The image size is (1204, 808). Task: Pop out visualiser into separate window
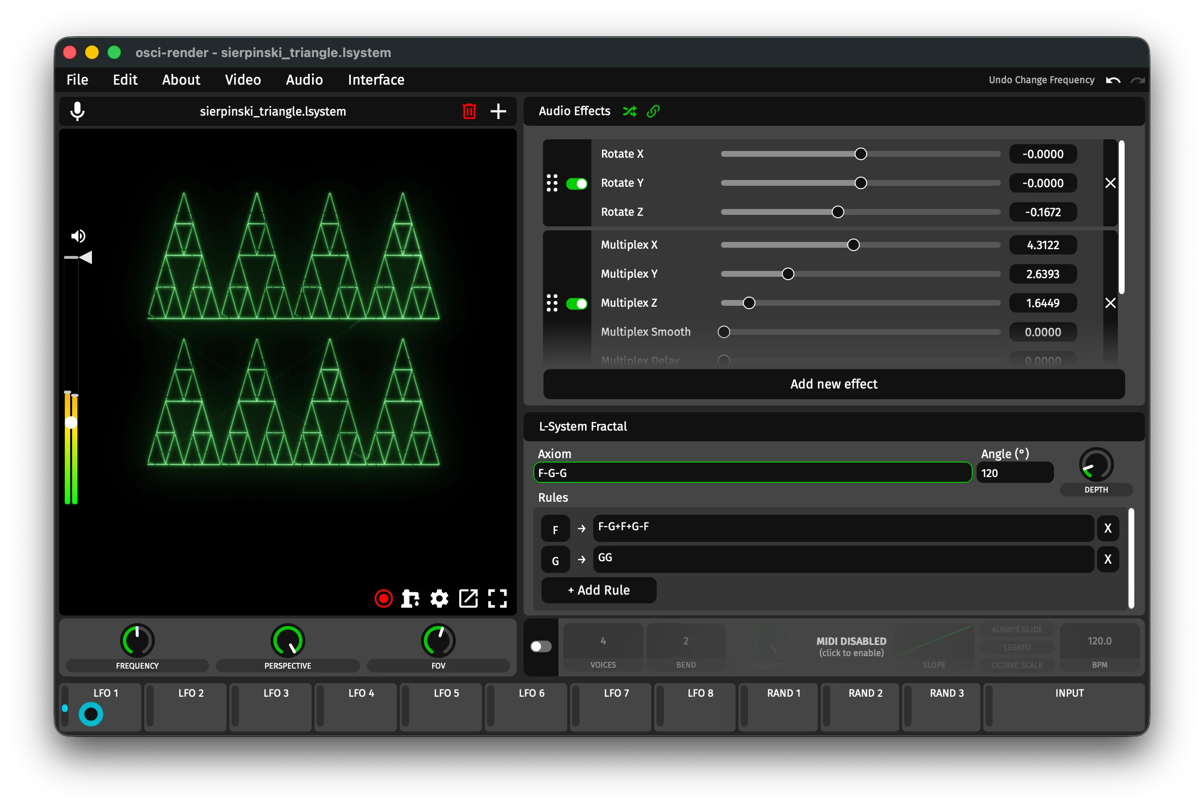click(x=468, y=599)
